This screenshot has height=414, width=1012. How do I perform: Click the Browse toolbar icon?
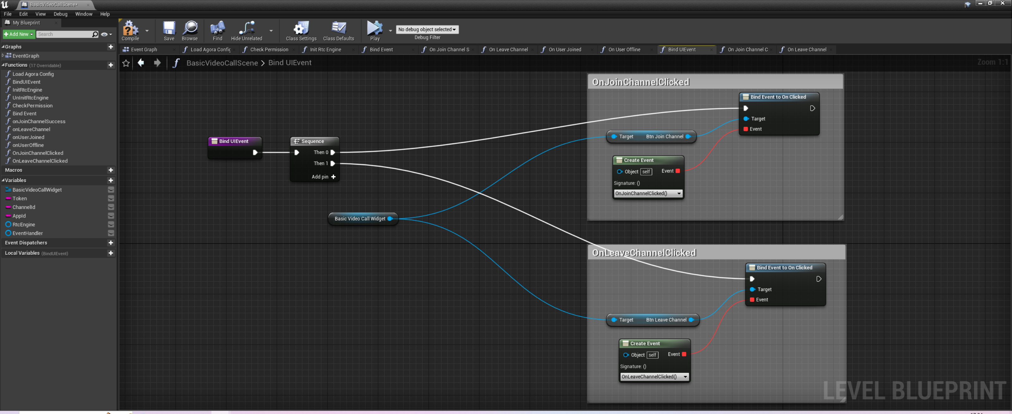click(x=190, y=29)
